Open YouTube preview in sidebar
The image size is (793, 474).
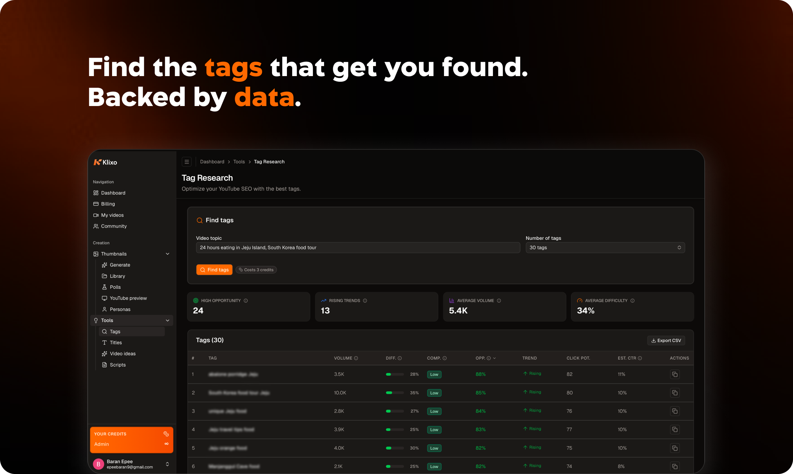pyautogui.click(x=128, y=298)
